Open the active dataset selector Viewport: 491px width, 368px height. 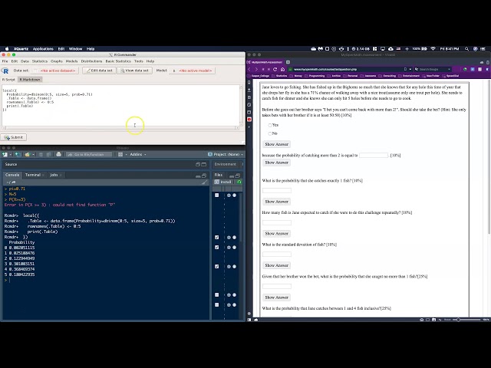[x=58, y=70]
